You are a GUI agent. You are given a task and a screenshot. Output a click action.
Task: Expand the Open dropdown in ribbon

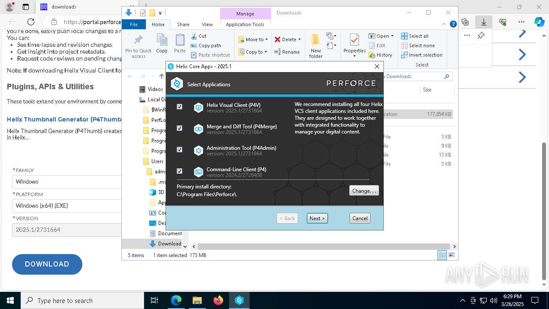coord(392,36)
